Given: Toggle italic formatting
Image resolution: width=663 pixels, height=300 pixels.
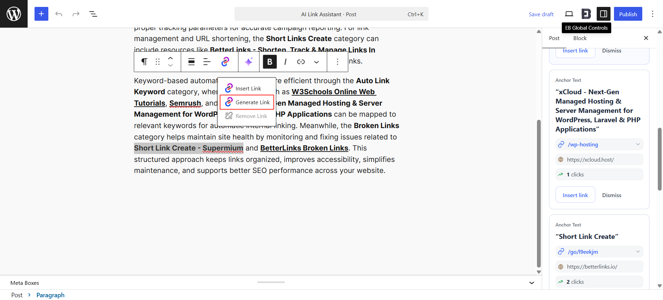Looking at the screenshot, I should (x=285, y=61).
